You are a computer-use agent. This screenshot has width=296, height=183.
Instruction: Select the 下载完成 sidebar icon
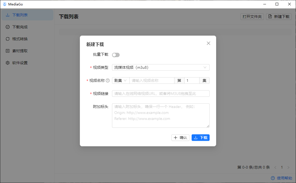click(x=8, y=27)
